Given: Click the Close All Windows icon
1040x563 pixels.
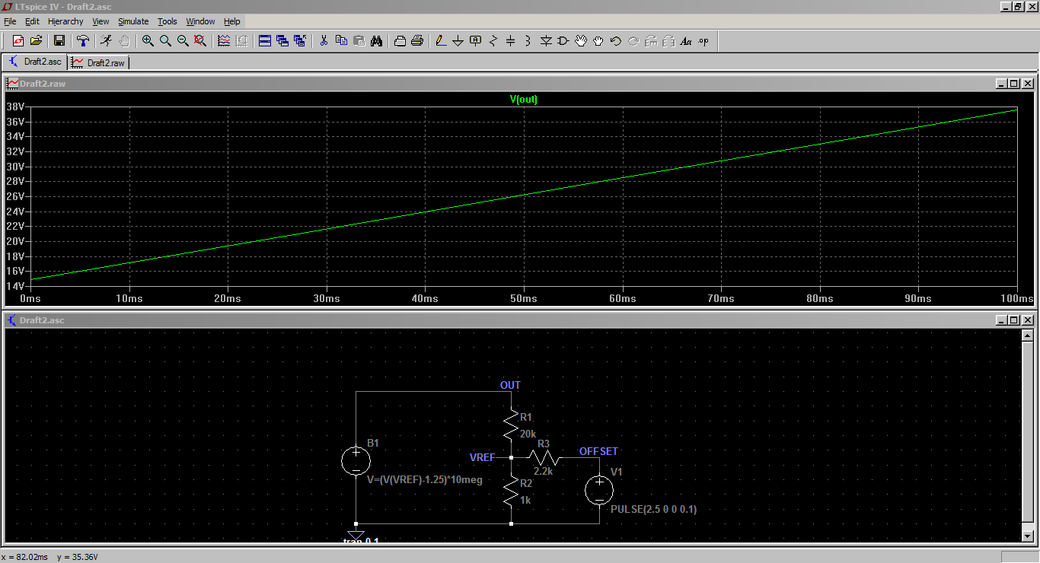Looking at the screenshot, I should pyautogui.click(x=300, y=41).
